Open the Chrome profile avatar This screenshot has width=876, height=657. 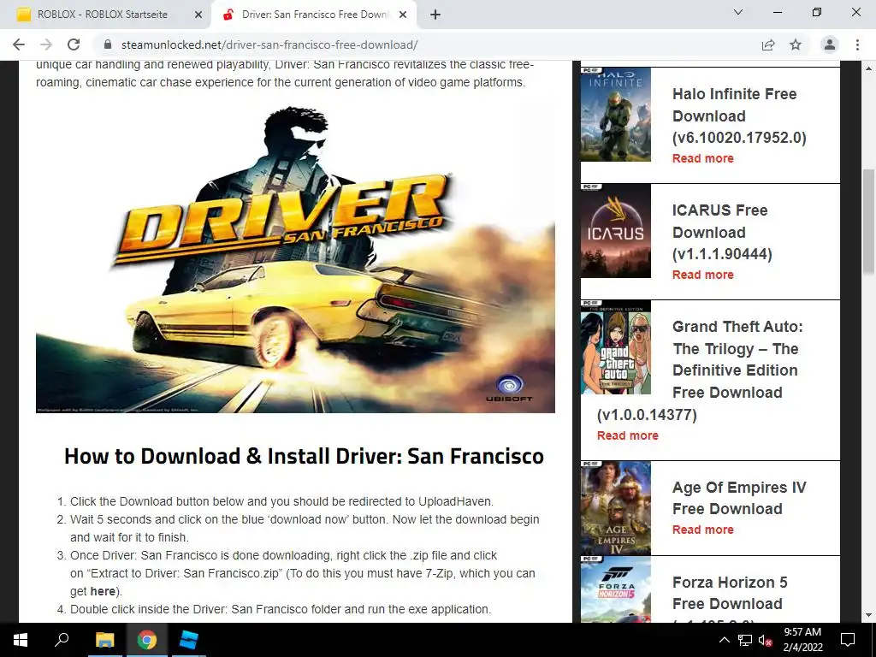[830, 44]
